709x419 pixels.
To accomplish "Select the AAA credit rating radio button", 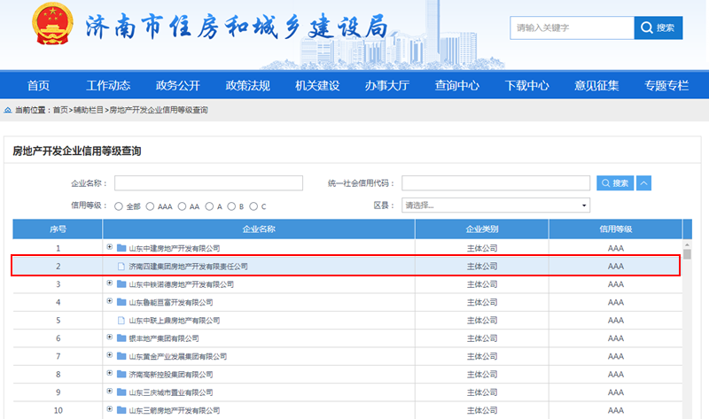I will [150, 206].
